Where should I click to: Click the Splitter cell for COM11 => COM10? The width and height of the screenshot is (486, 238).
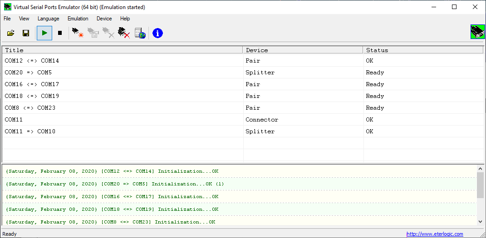click(303, 131)
